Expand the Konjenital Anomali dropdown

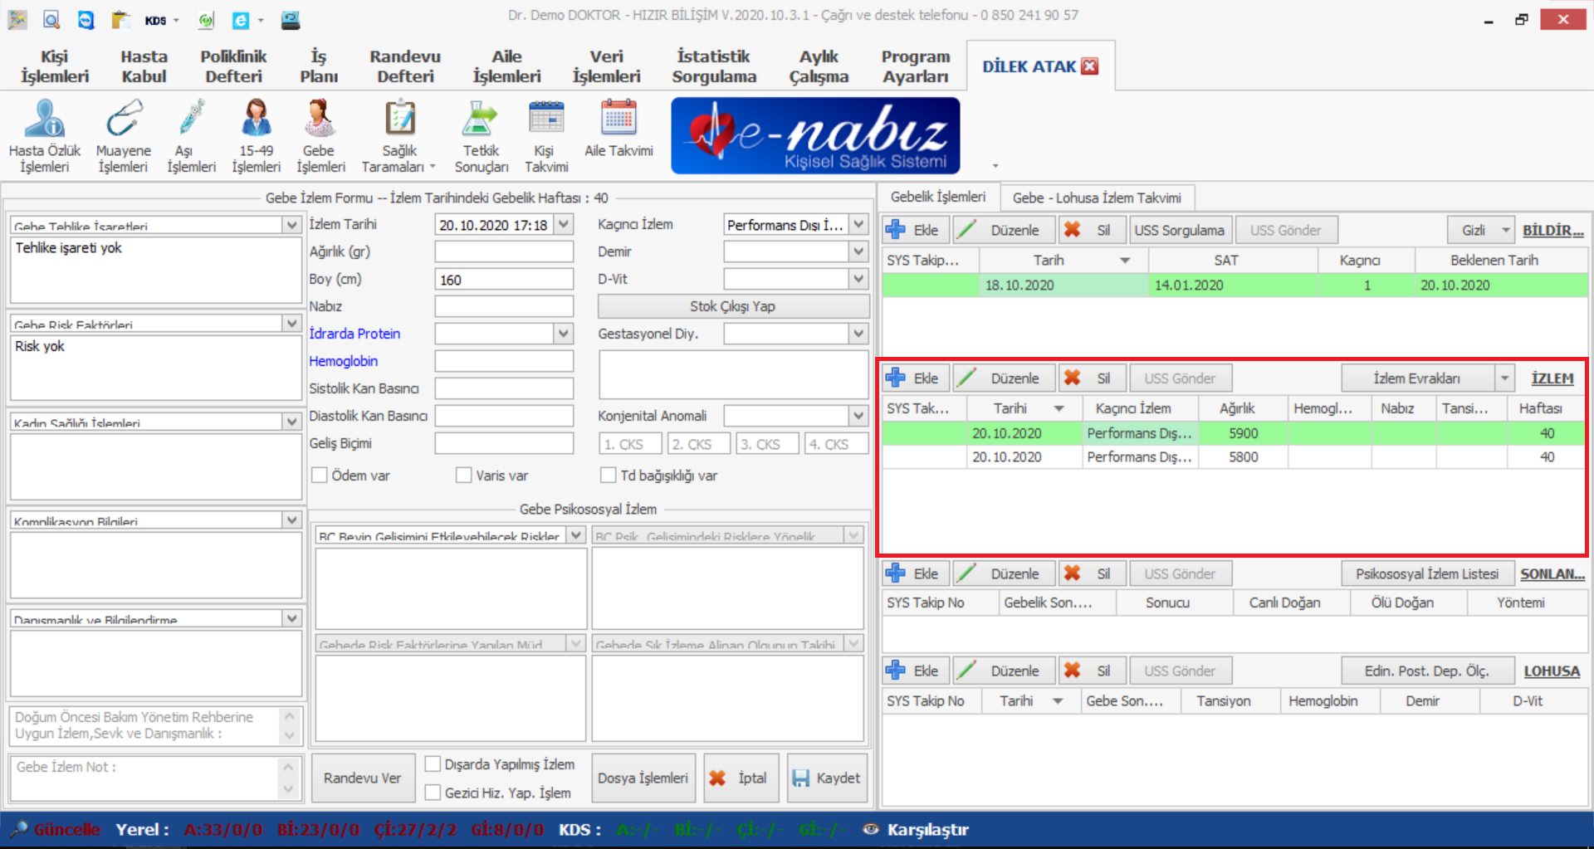(859, 416)
